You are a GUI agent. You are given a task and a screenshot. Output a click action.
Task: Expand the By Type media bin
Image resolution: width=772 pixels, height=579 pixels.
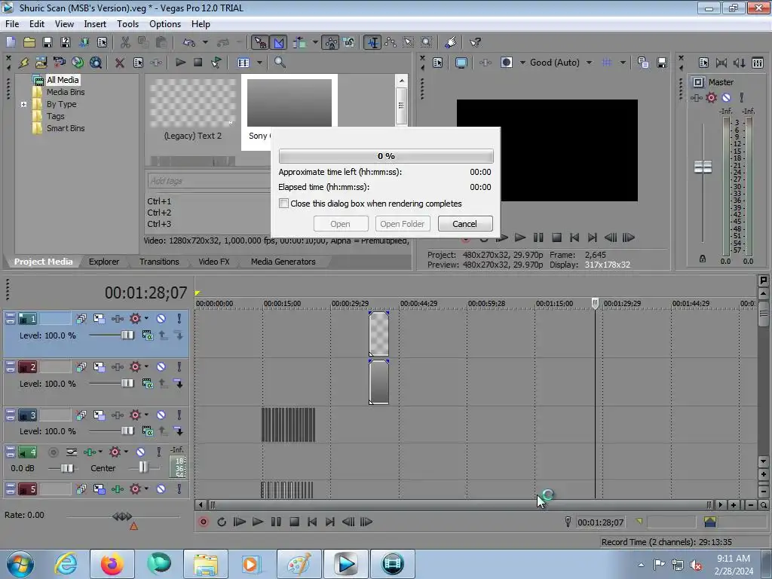coord(23,104)
